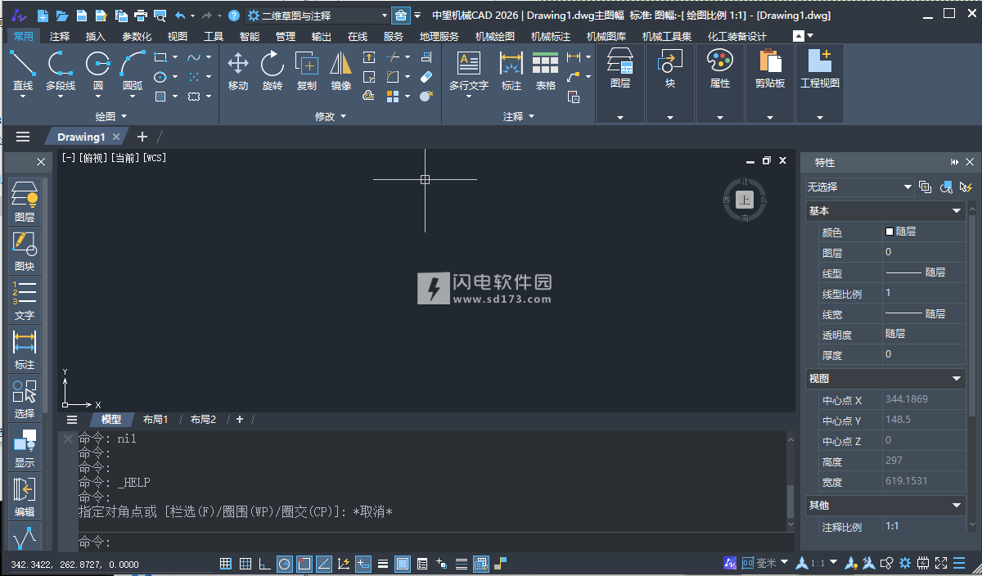Collapse the 其他 section in the 特性 panel
Screen dimensions: 982x576
coord(957,506)
